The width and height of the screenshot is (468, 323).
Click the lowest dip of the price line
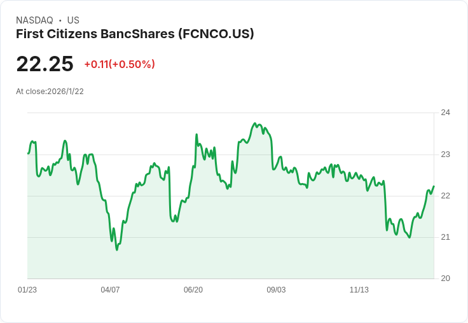pos(117,250)
